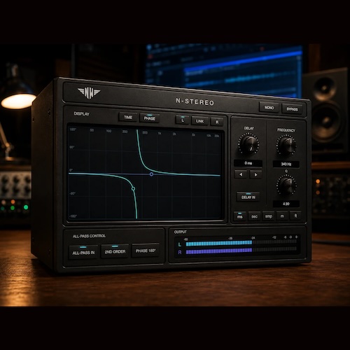Screen dimensions: 350x350
Task: Click the N-STEREO title text
Action: 195,101
